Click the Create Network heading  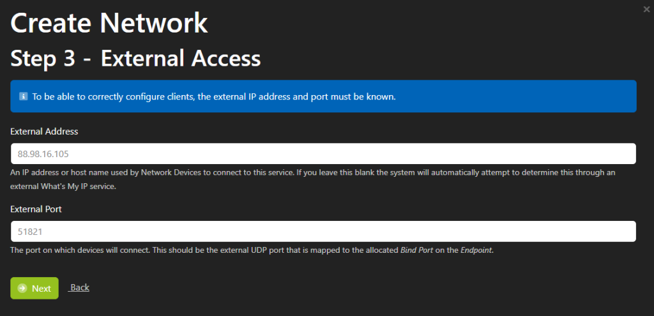(x=109, y=23)
